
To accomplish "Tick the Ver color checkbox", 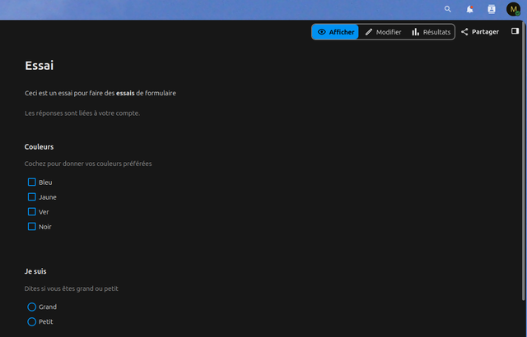I will tap(31, 211).
